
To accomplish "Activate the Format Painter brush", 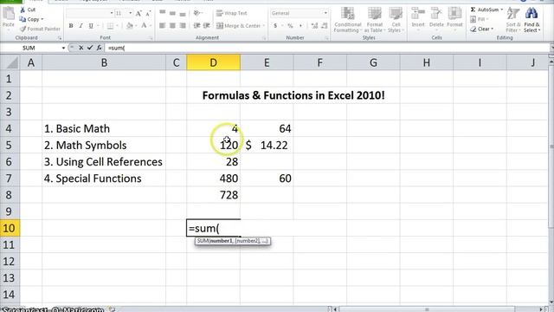I will coord(40,29).
